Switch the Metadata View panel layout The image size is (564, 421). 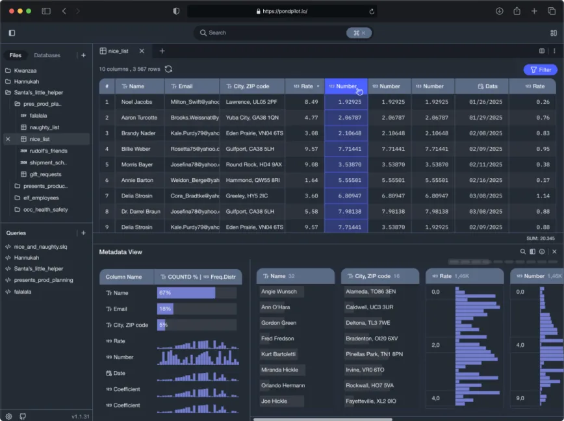(532, 251)
